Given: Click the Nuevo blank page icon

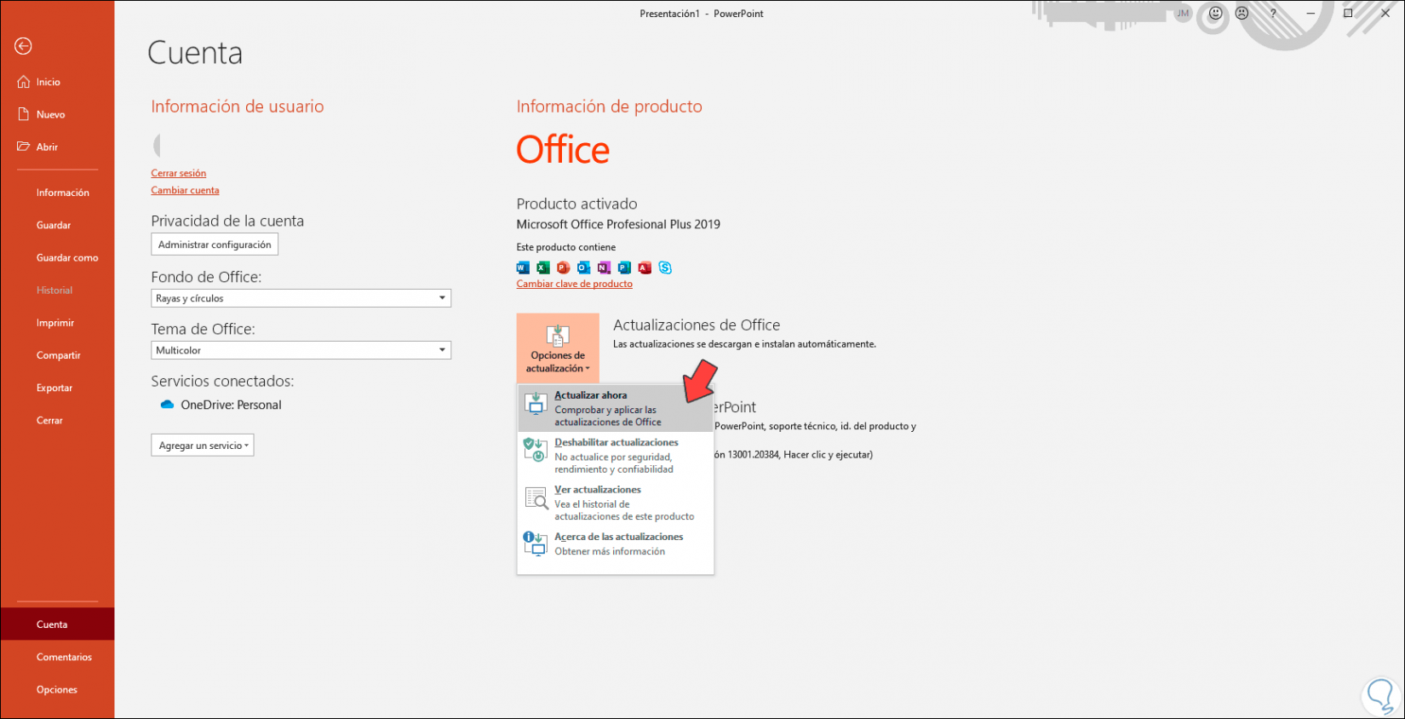Looking at the screenshot, I should click(24, 114).
